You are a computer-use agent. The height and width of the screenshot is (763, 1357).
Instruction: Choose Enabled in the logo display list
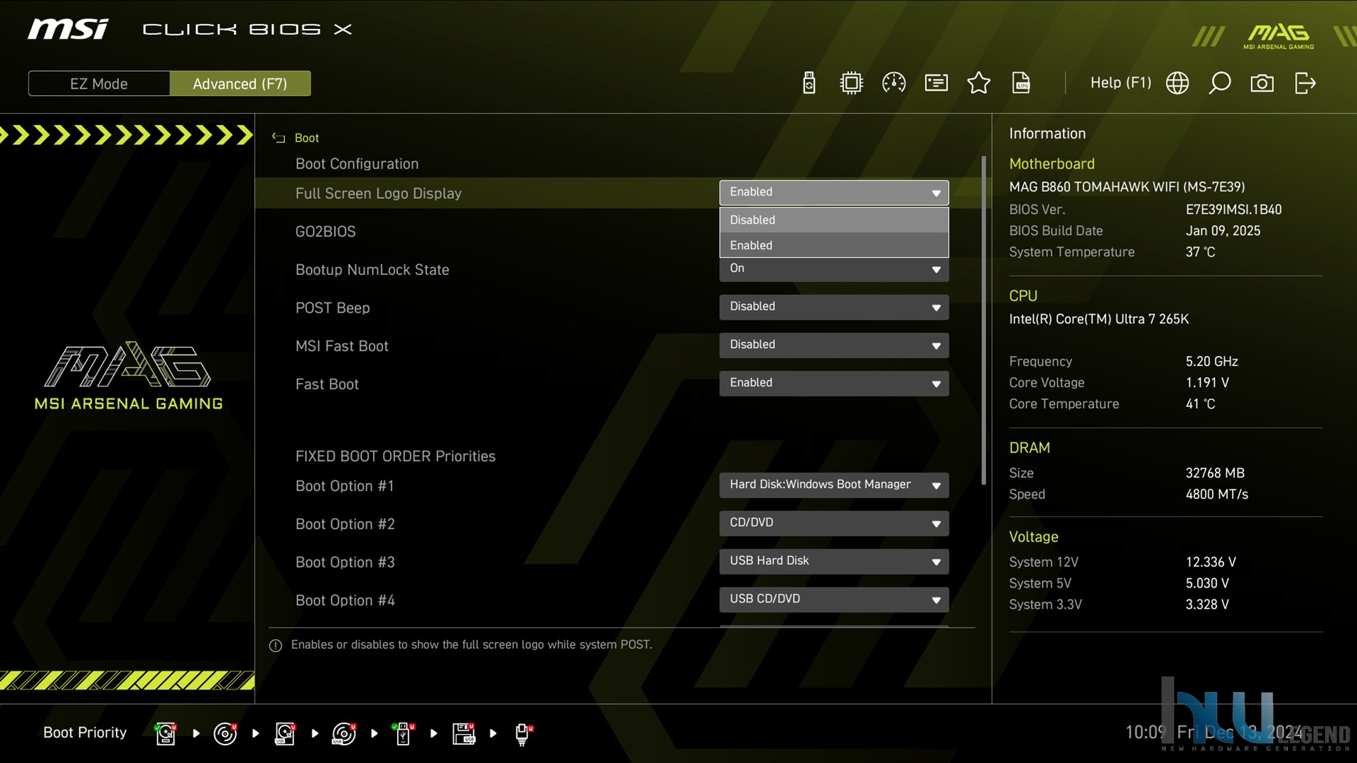pos(833,245)
